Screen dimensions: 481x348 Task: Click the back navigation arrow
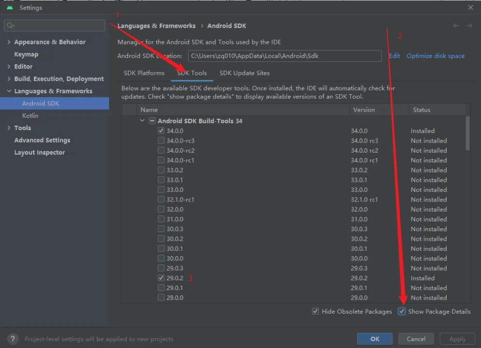tap(456, 26)
